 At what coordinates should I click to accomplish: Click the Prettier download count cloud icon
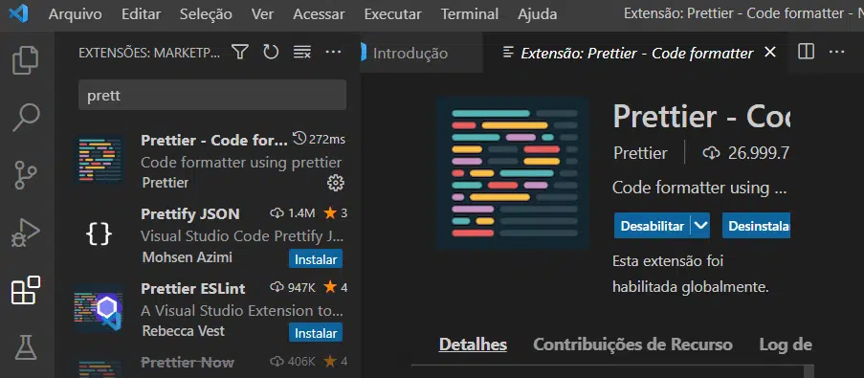tap(711, 153)
